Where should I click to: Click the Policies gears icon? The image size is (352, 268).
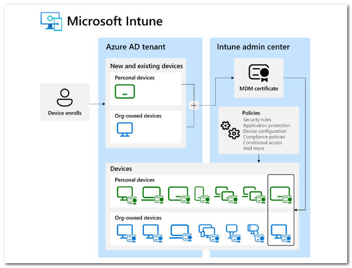click(230, 130)
